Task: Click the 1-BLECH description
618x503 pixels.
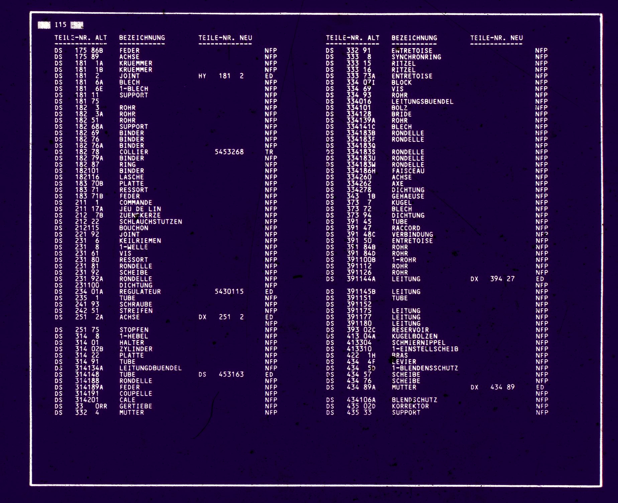Action: (x=134, y=89)
